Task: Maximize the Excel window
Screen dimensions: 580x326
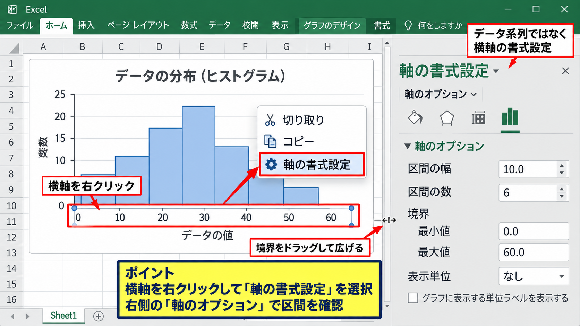Action: 536,9
